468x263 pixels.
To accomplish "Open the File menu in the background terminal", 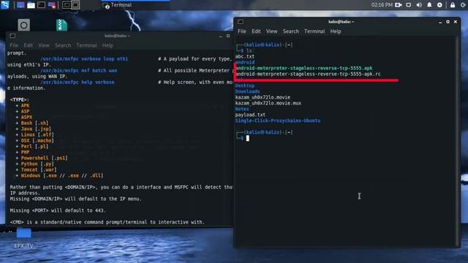I will pyautogui.click(x=14, y=45).
